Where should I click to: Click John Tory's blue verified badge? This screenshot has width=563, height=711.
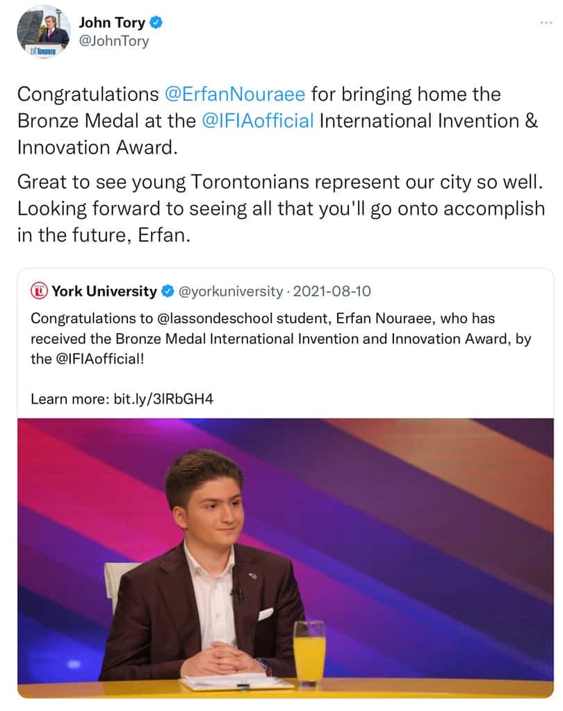pos(158,23)
